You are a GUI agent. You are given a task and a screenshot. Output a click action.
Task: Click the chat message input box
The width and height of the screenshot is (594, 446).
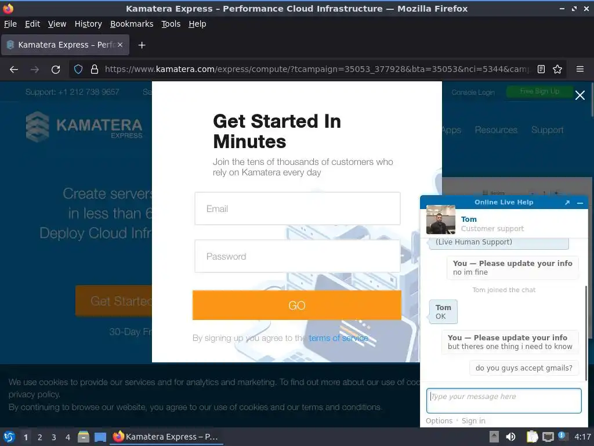[x=504, y=401]
